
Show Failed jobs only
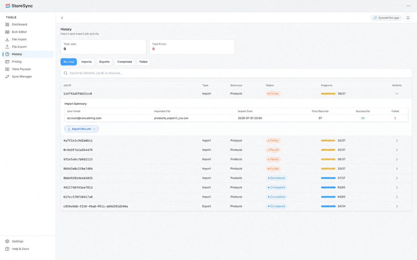(x=143, y=62)
